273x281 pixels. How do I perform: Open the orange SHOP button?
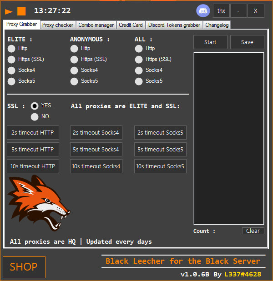(24, 267)
